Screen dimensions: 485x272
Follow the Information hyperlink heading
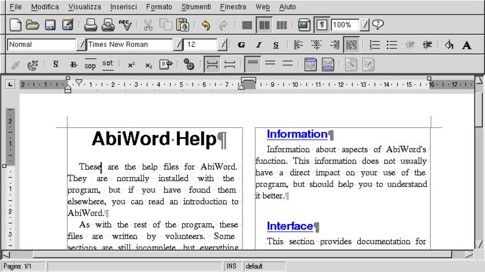pos(297,134)
